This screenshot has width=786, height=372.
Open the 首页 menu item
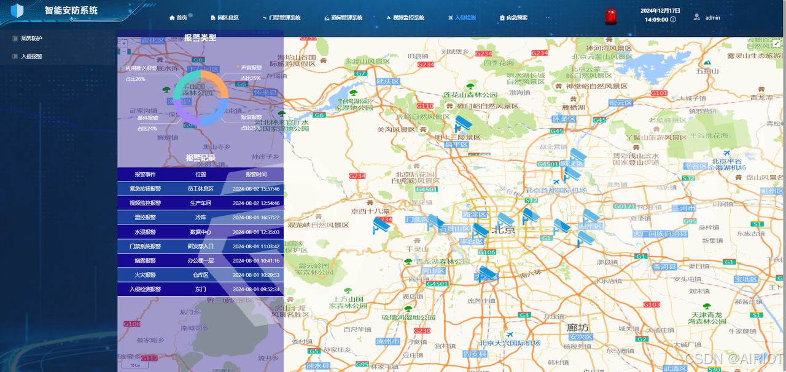[x=178, y=18]
